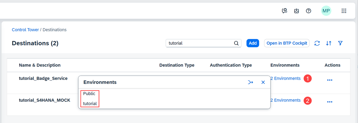Open the feedback chat icon

[284, 11]
